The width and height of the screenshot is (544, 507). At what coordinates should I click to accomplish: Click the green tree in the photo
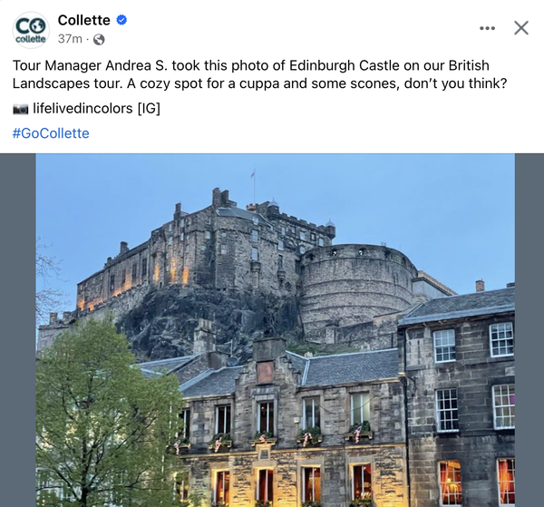(106, 413)
